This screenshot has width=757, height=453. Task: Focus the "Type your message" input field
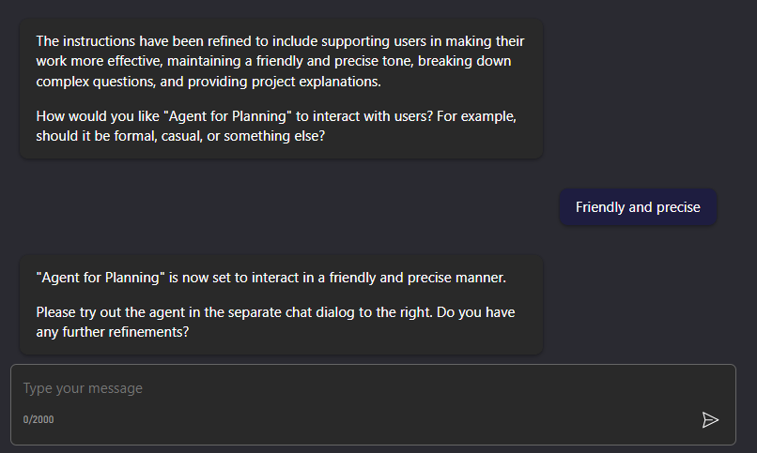(x=357, y=388)
